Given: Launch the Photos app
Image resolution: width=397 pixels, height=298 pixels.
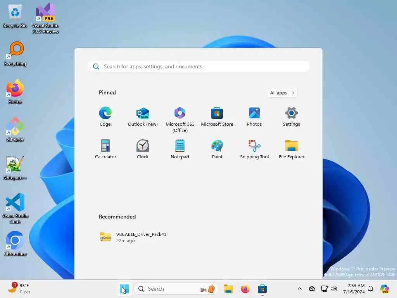Looking at the screenshot, I should 254,117.
